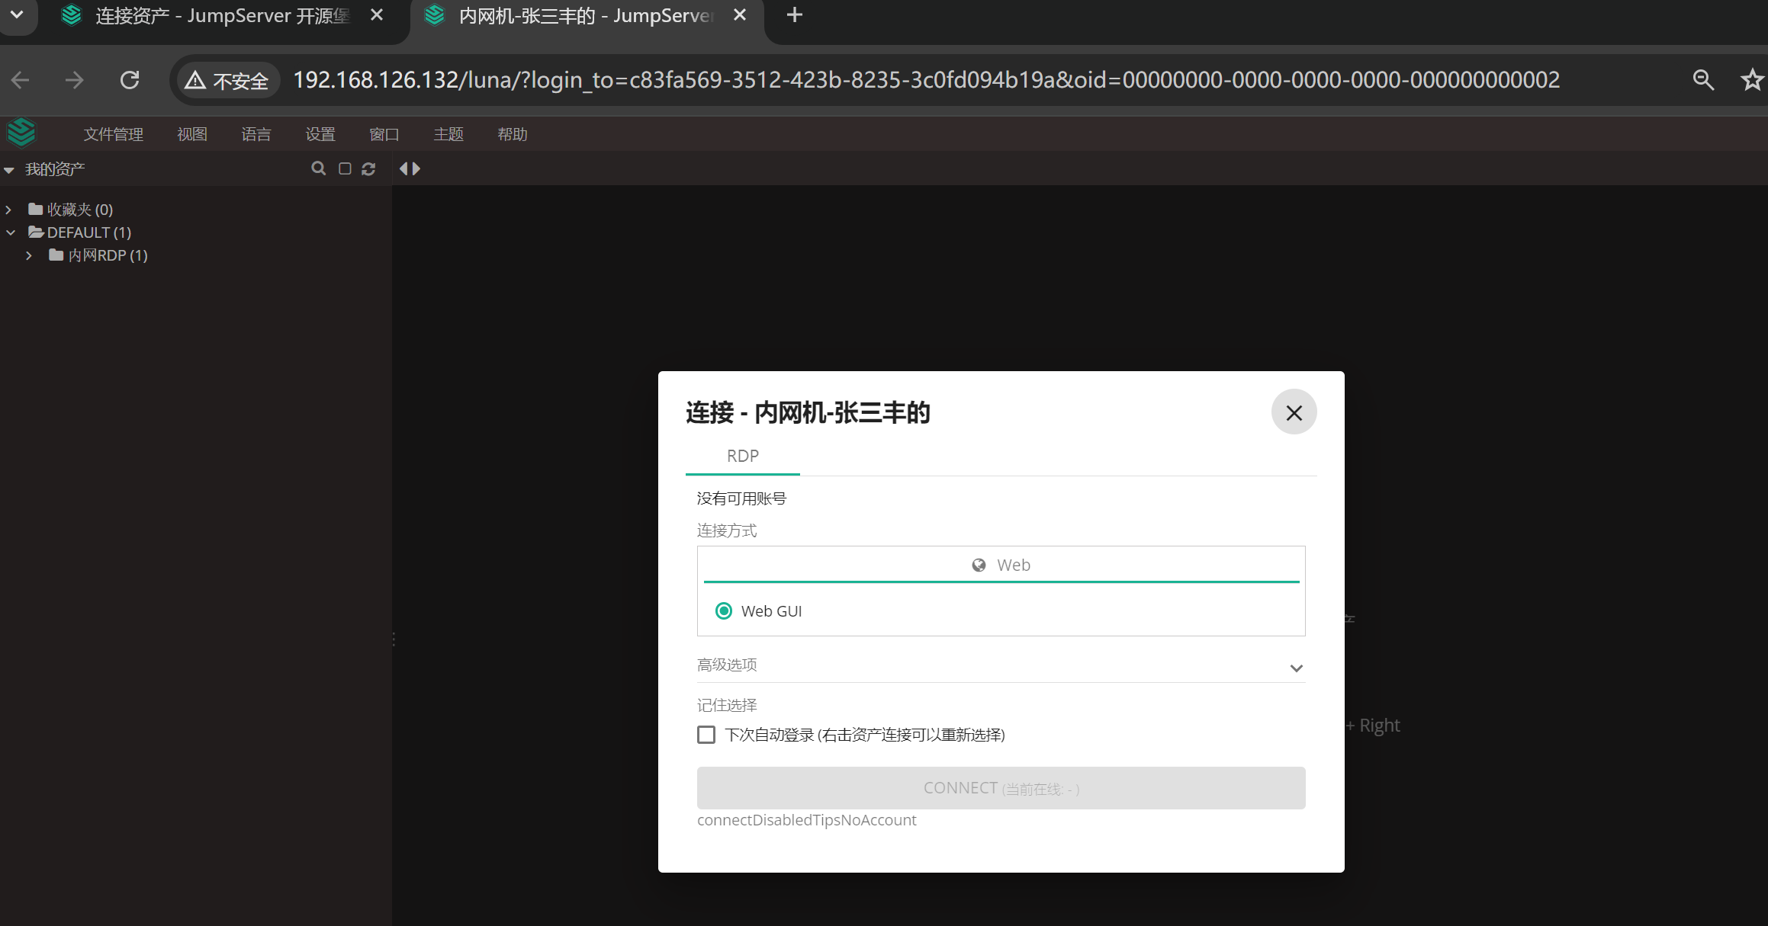Screen dimensions: 1768x926
Task: Expand the 收藏夹 favorites folder
Action: pos(9,210)
